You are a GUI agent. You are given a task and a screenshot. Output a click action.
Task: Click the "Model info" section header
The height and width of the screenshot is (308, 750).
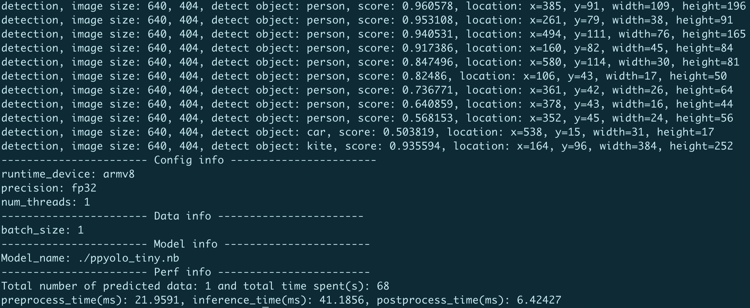pyautogui.click(x=186, y=244)
